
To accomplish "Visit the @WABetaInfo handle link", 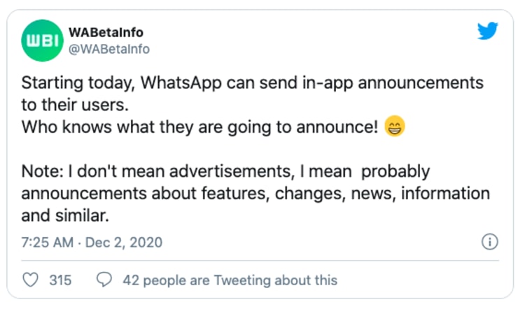I will tap(108, 49).
